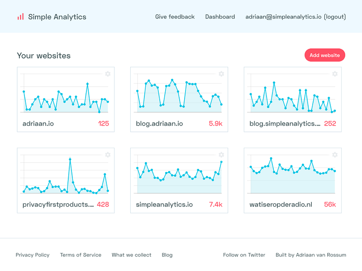Open settings gear on blog.simpleanalytics card
Image resolution: width=362 pixels, height=271 pixels.
point(335,74)
